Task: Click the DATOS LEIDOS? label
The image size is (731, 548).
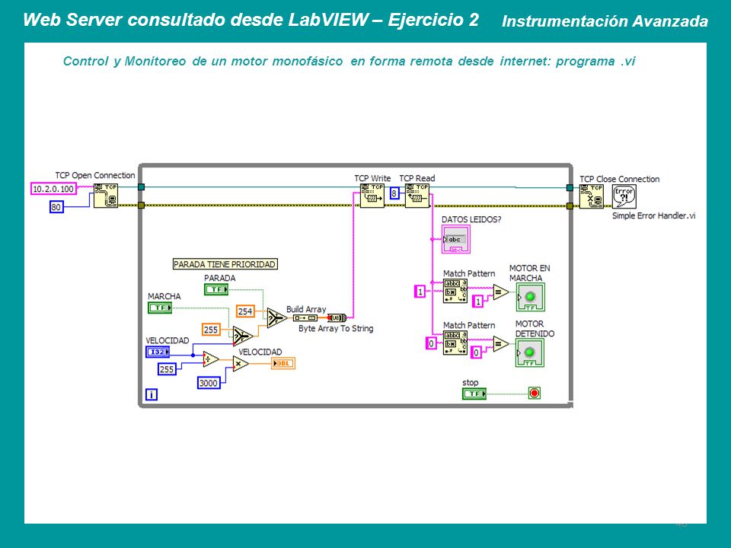Action: (x=471, y=219)
